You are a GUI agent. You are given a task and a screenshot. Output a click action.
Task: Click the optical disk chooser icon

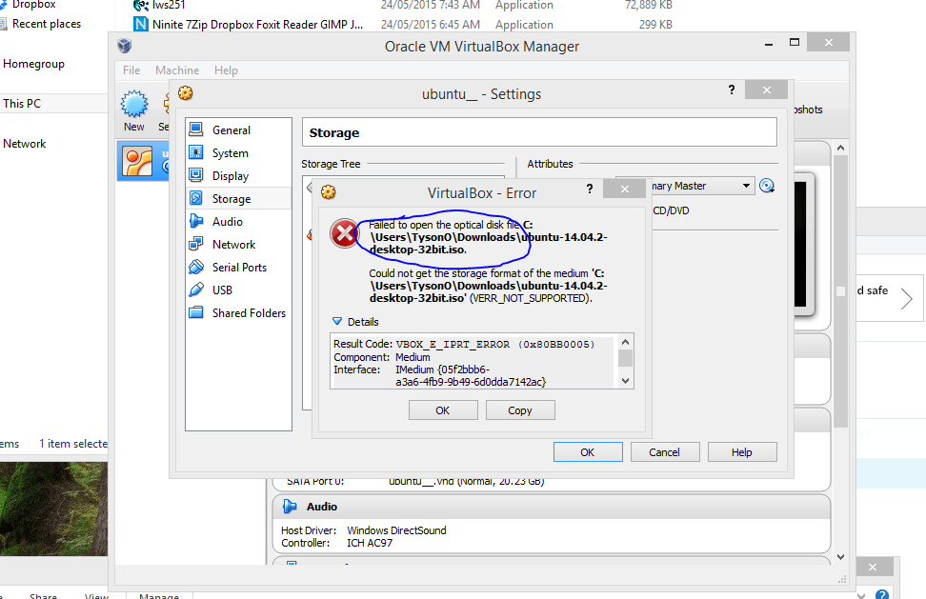pos(767,186)
